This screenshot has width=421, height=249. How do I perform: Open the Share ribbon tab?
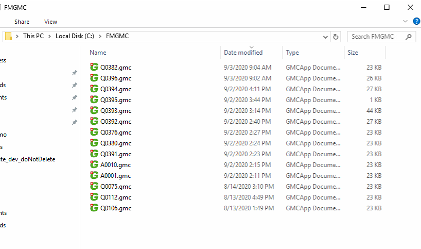[22, 22]
